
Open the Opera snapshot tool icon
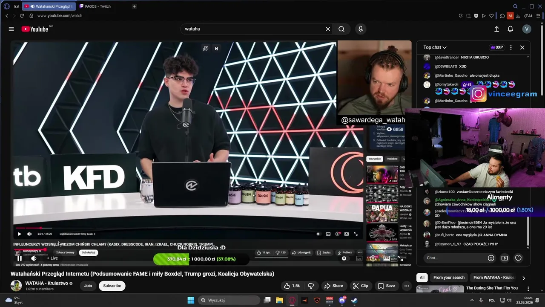(468, 16)
